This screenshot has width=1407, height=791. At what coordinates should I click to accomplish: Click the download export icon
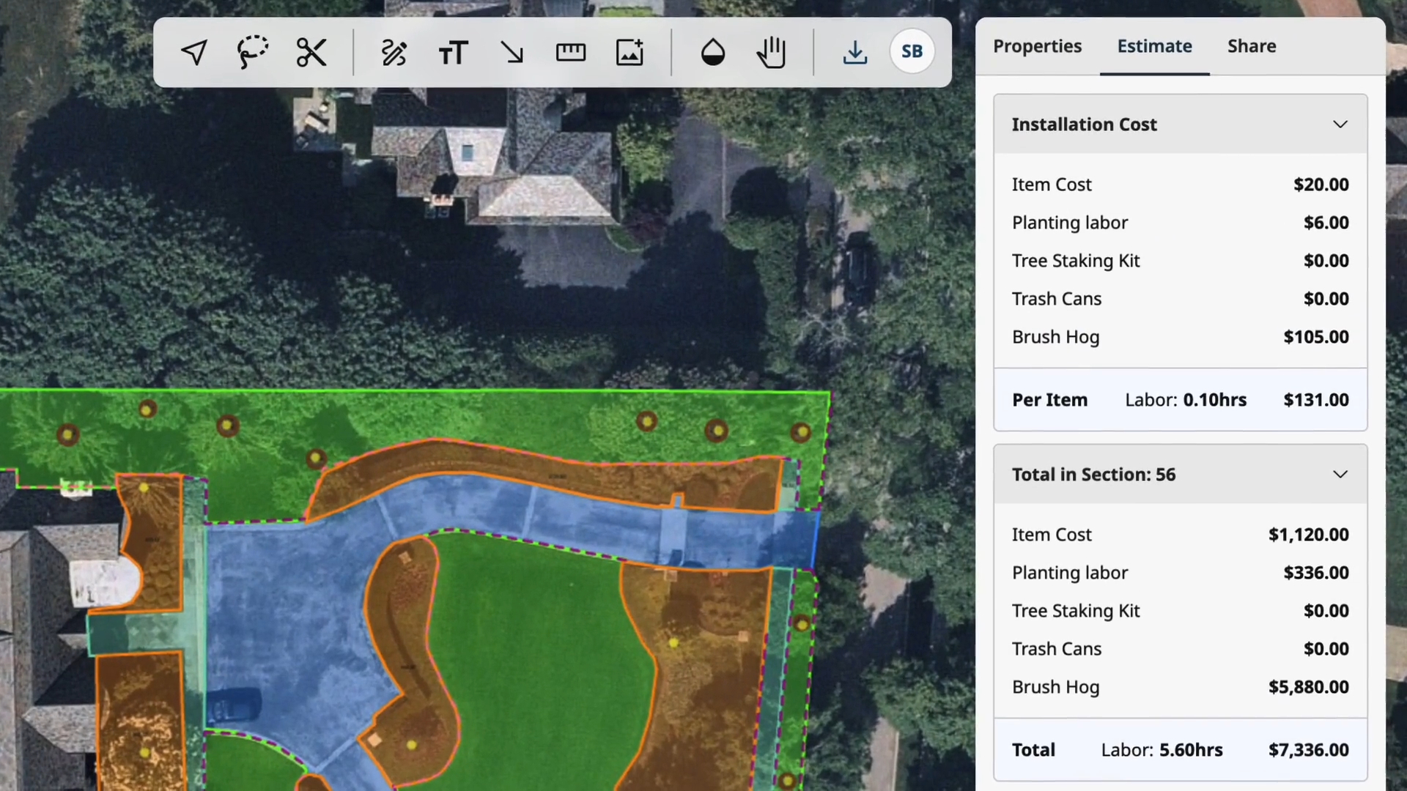pyautogui.click(x=854, y=52)
